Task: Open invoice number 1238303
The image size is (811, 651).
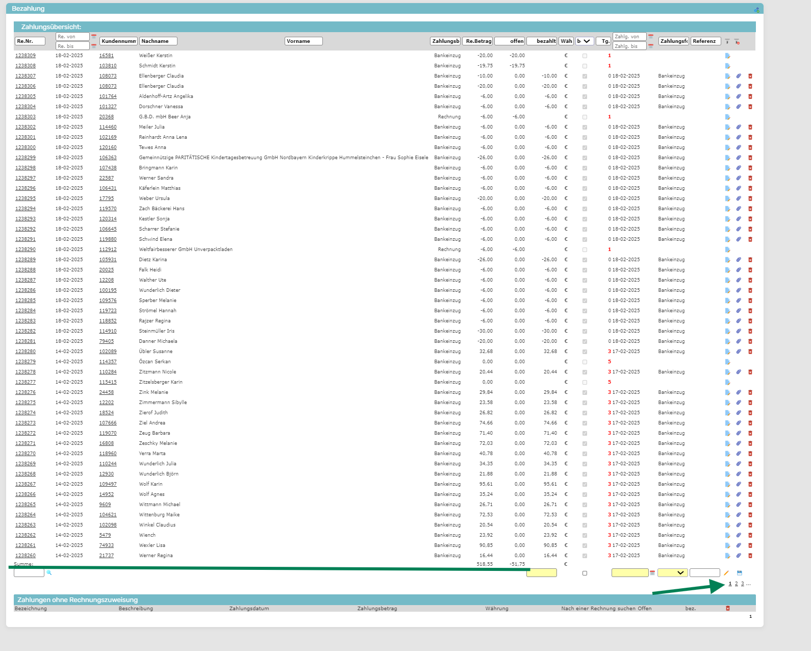Action: pyautogui.click(x=26, y=117)
